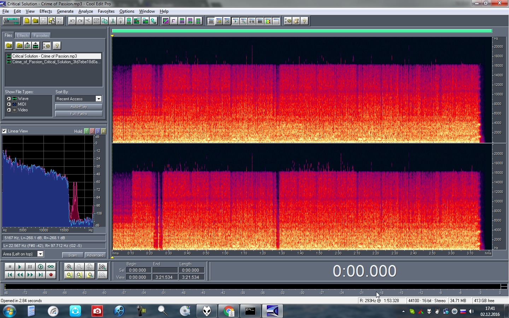The image size is (509, 318).
Task: Open toolbar settings gear icon in main toolbar
Action: tap(288, 21)
